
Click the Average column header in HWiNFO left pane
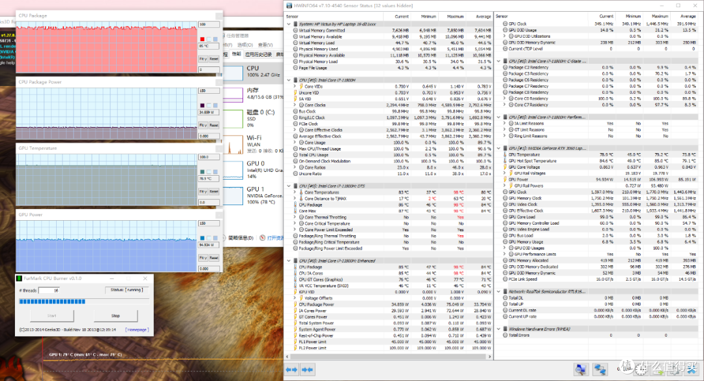click(x=483, y=16)
